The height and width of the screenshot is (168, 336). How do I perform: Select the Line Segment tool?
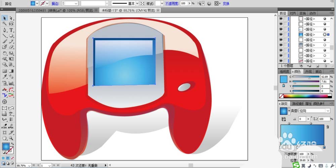click(x=4, y=36)
